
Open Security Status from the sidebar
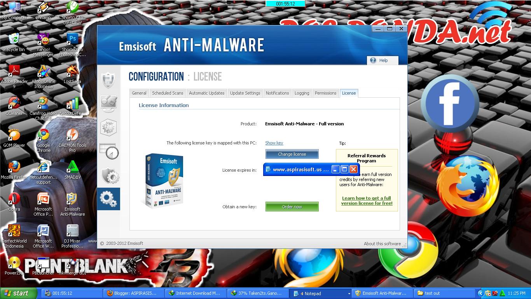[108, 81]
